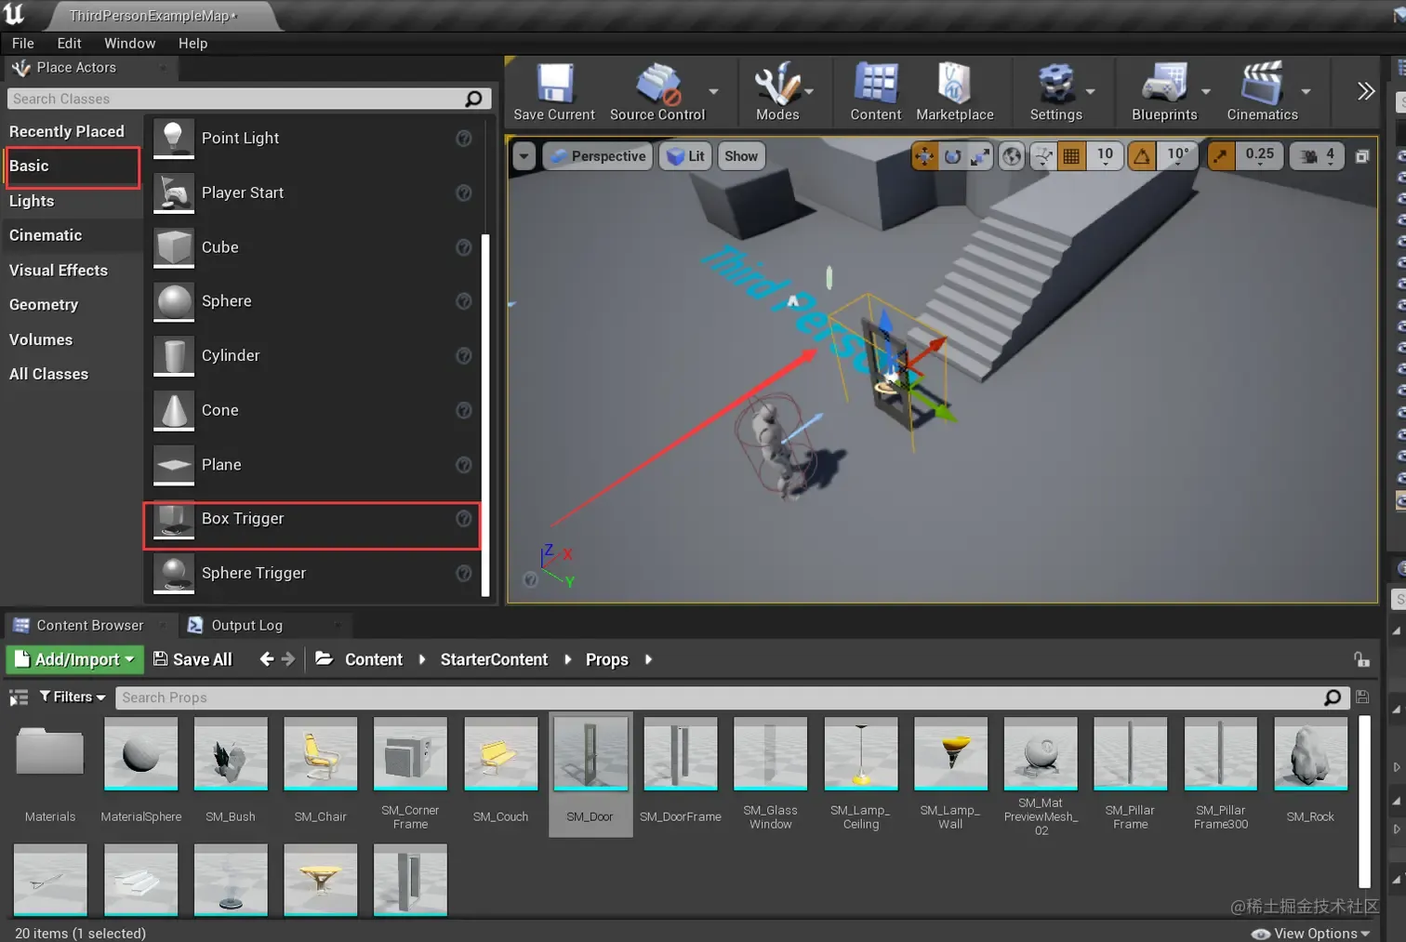The image size is (1406, 942).
Task: Adjust camera speed setting 4
Action: tap(1318, 156)
